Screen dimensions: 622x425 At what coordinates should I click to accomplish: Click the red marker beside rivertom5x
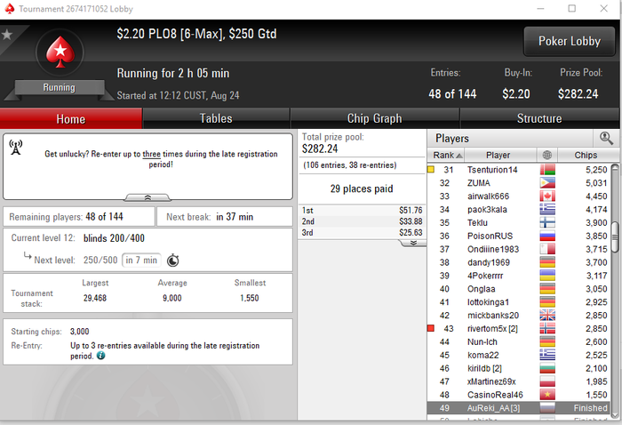coord(431,328)
